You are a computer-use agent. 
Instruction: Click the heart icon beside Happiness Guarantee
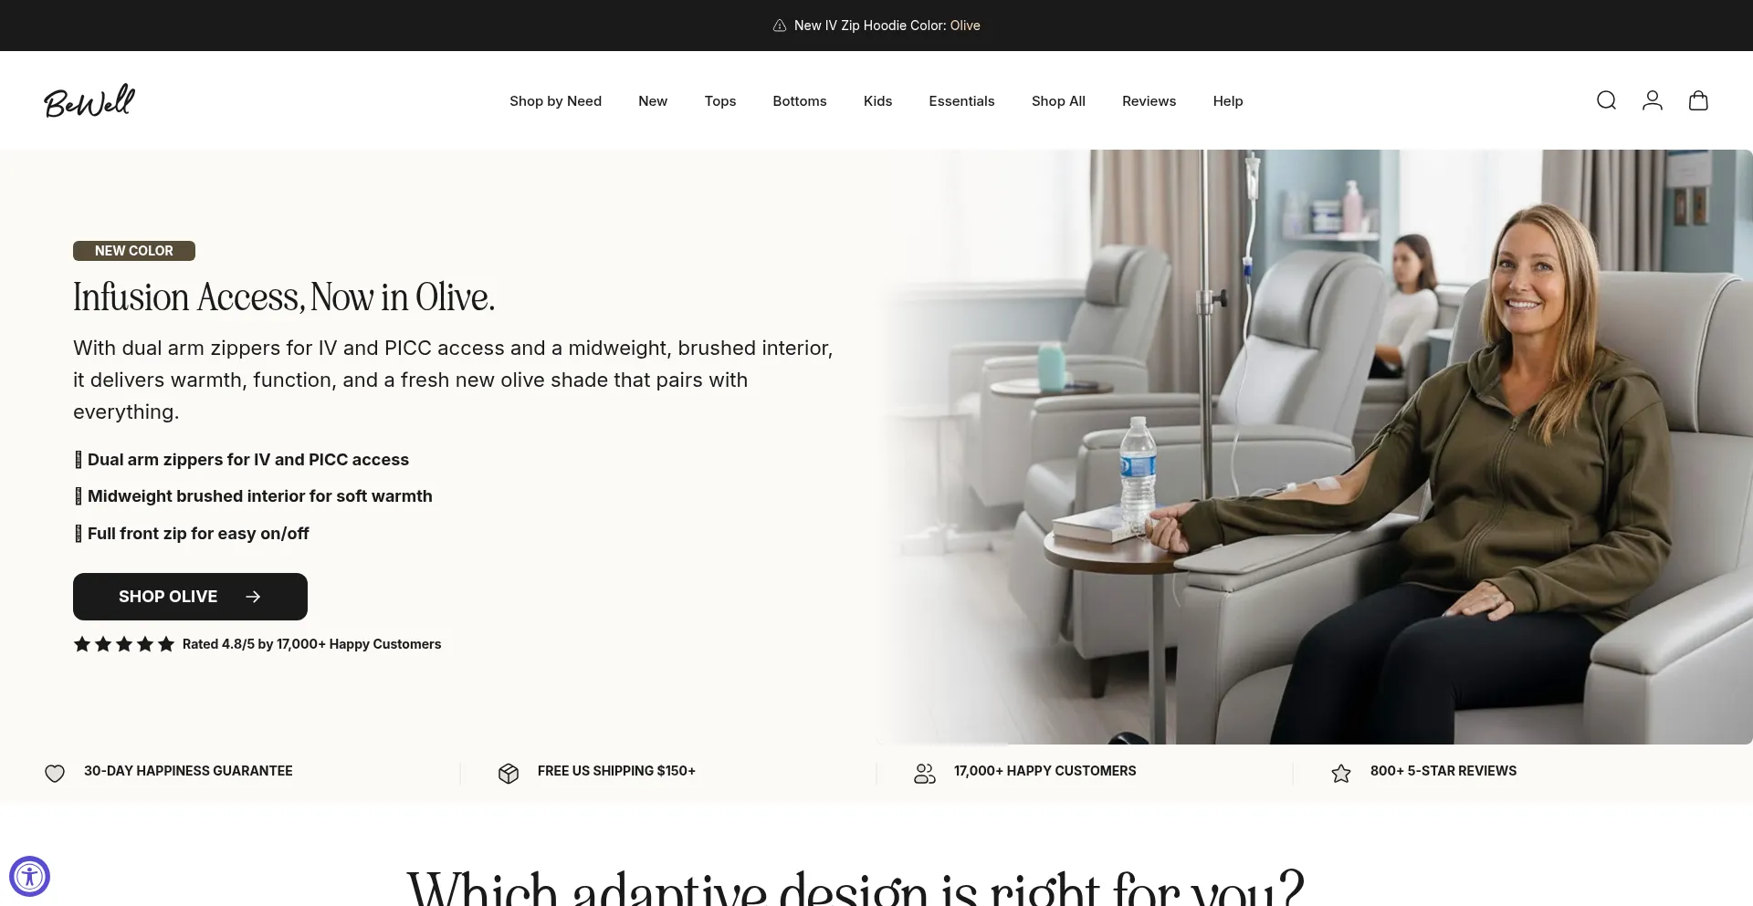pos(55,774)
